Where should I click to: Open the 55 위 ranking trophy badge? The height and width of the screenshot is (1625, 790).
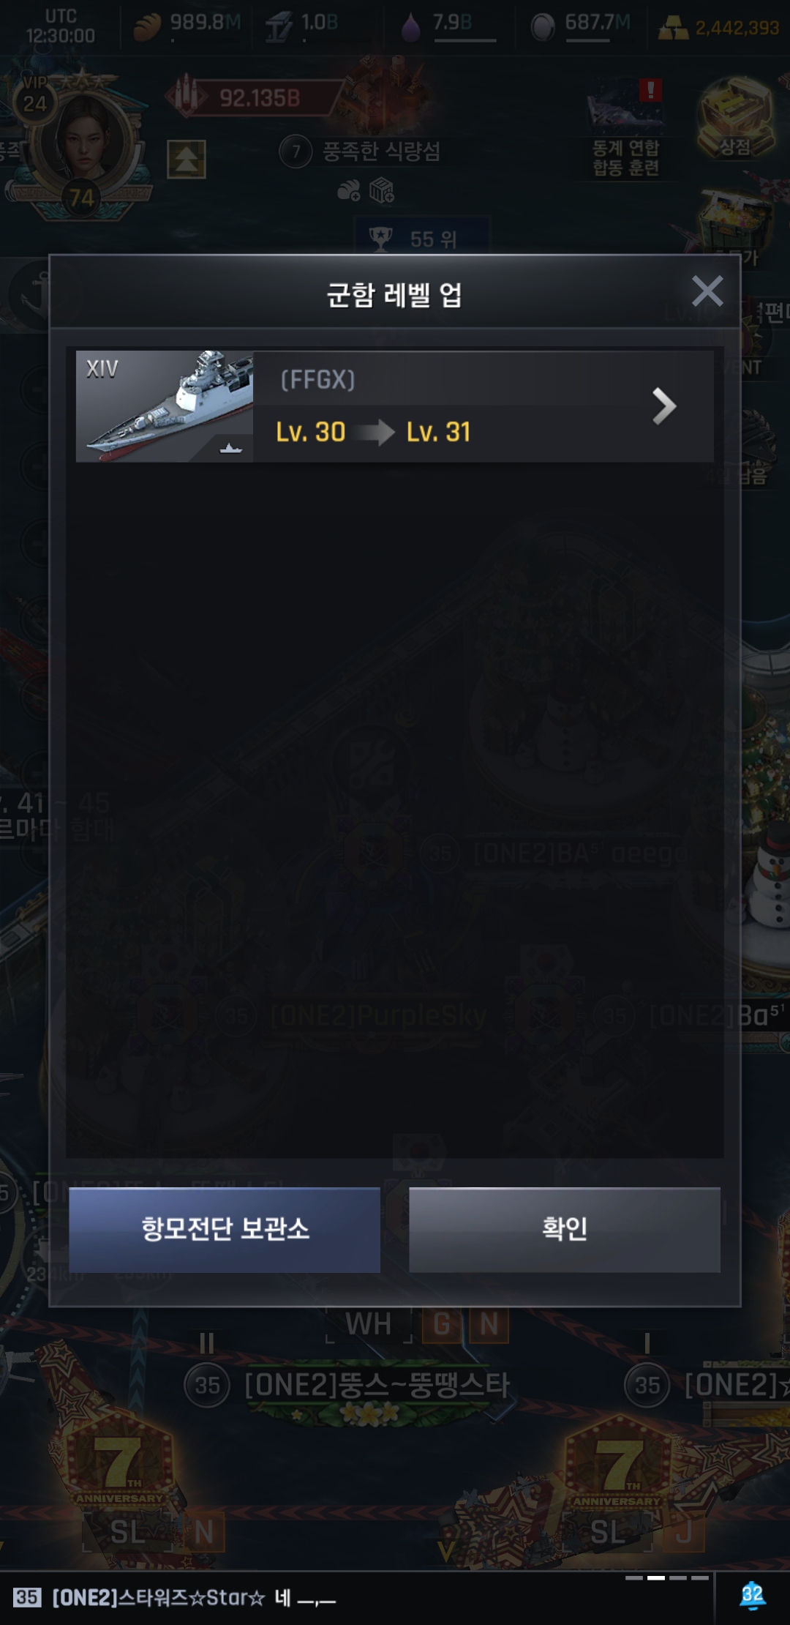pyautogui.click(x=421, y=237)
